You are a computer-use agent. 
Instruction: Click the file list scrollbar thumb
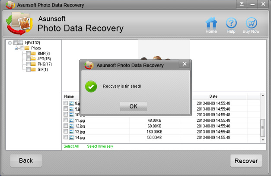(x=263, y=128)
